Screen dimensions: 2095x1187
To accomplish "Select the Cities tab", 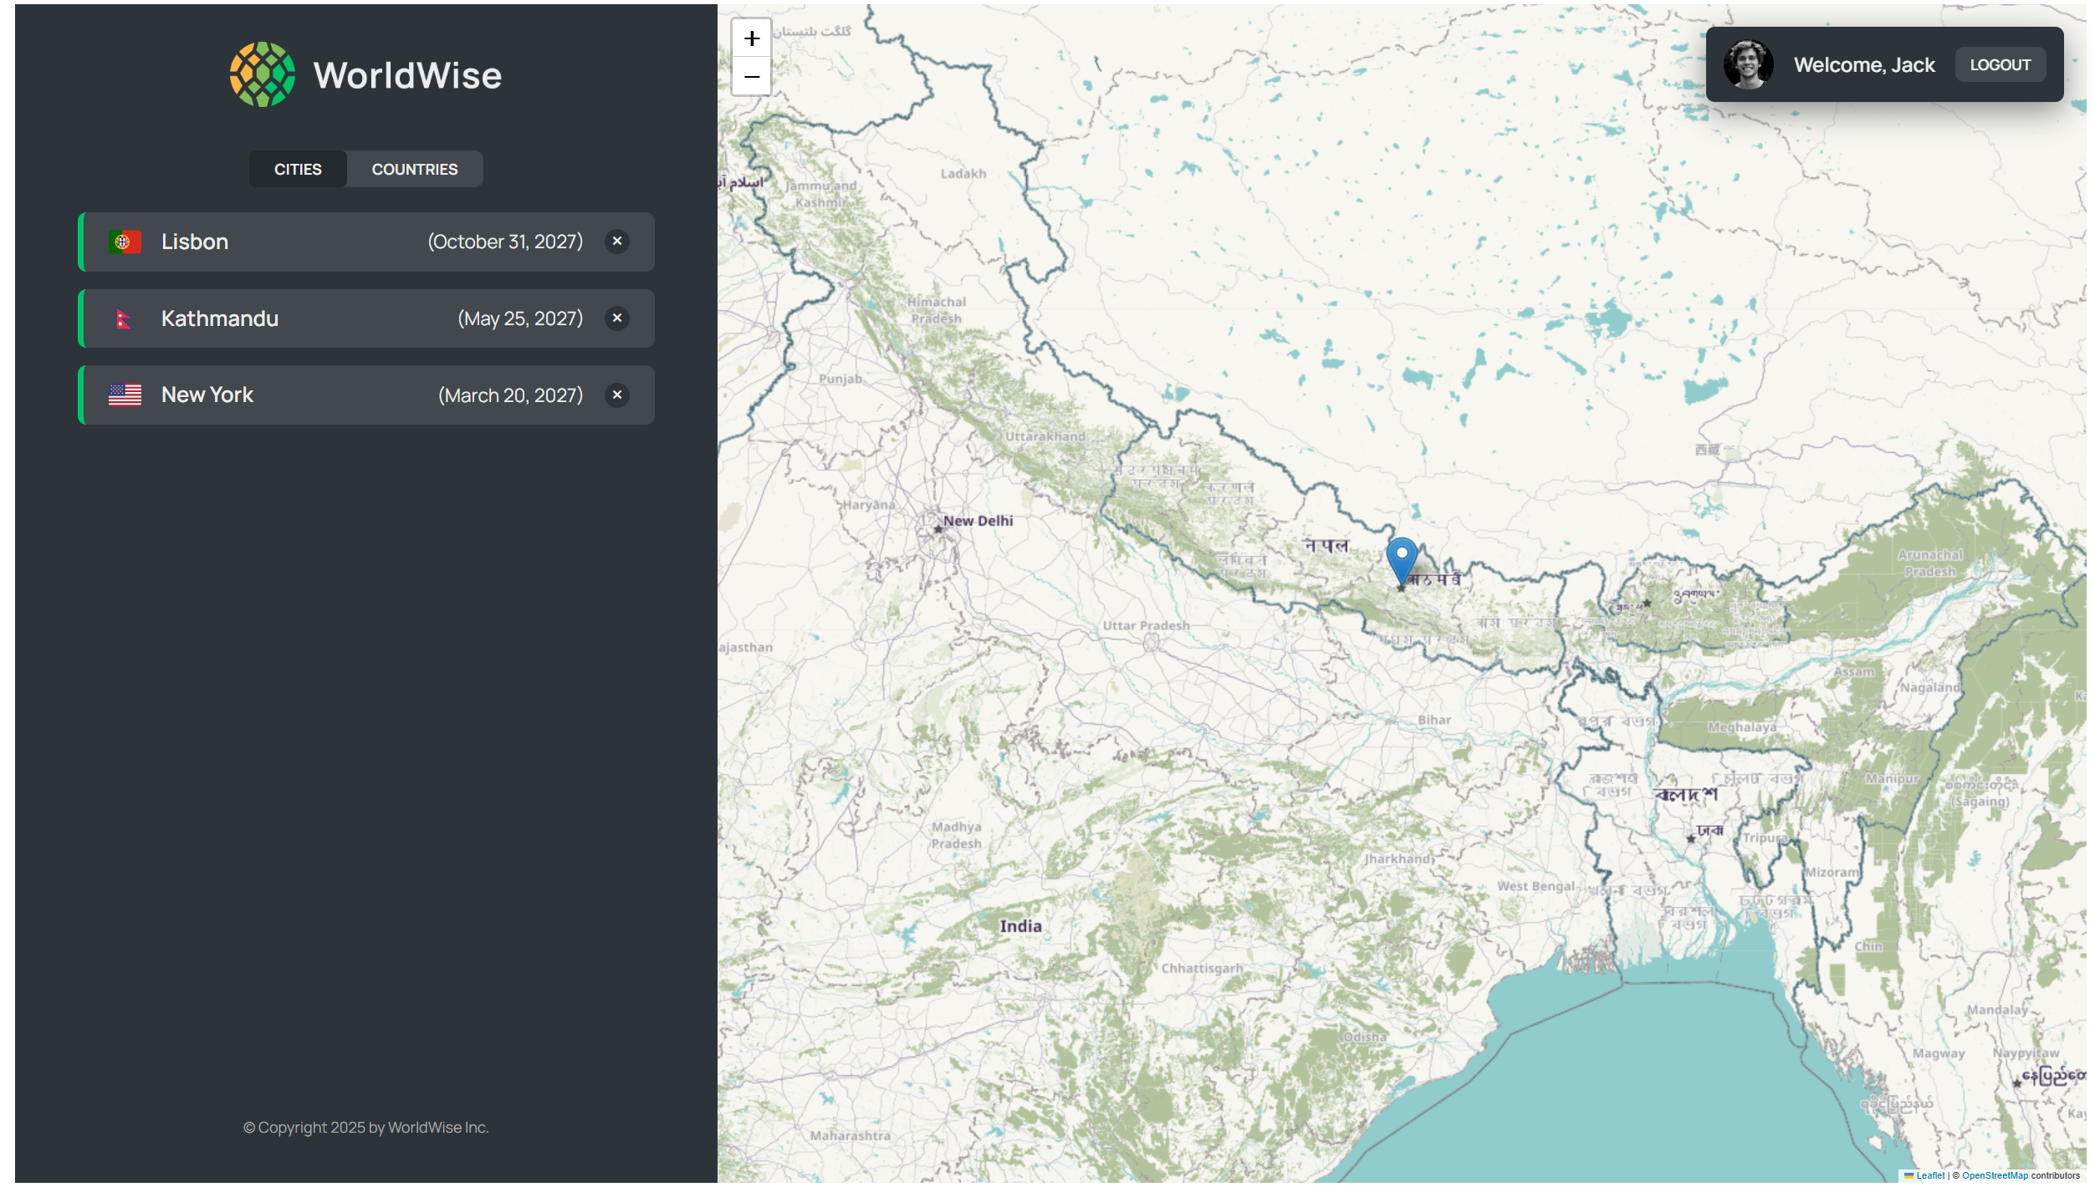I will click(x=298, y=170).
